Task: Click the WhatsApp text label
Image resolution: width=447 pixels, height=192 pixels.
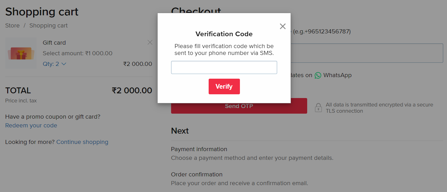Action: 338,75
